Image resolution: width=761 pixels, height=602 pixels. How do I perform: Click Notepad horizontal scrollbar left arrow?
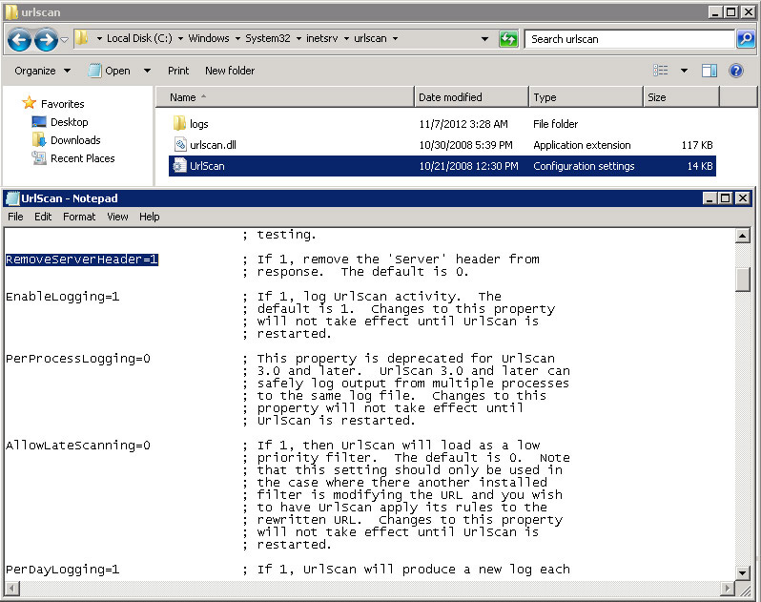pyautogui.click(x=12, y=589)
